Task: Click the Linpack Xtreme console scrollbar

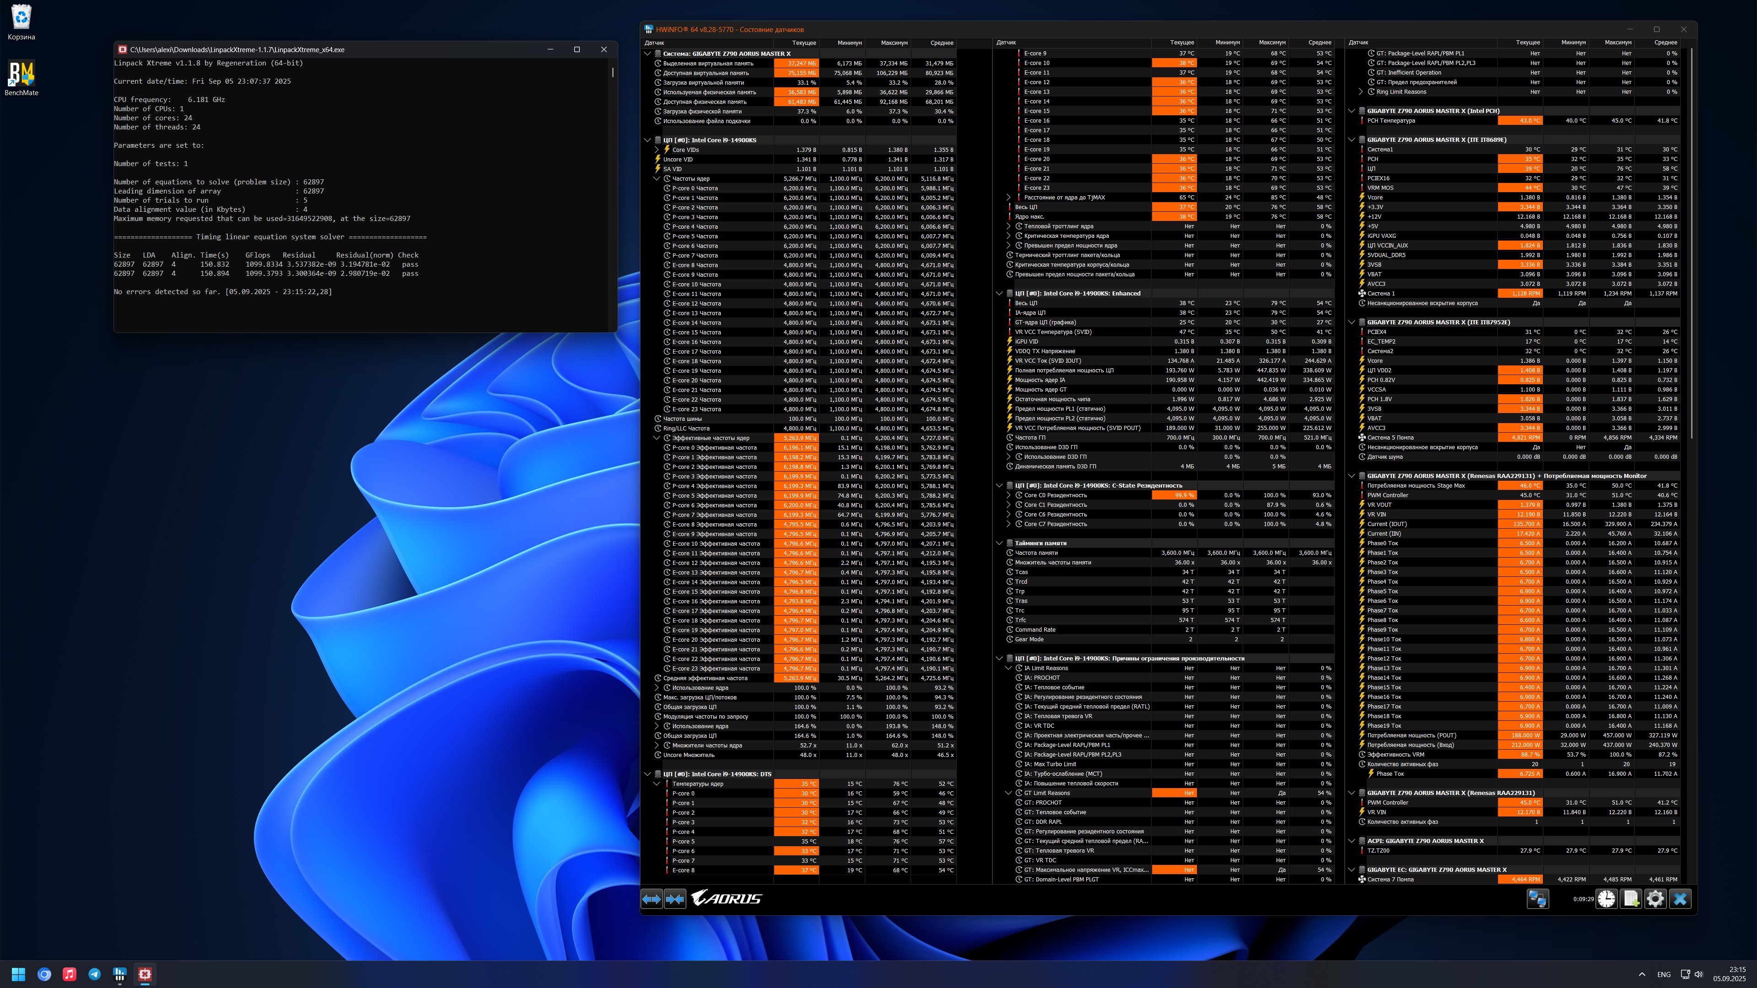Action: click(x=613, y=72)
